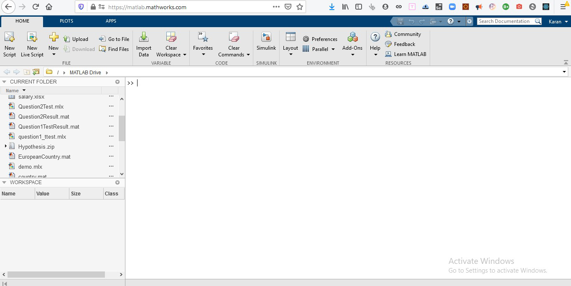Viewport: 571px width, 286px height.
Task: Select demo.mlx file
Action: pyautogui.click(x=30, y=167)
